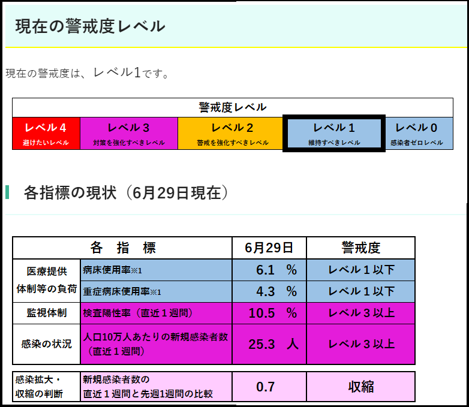The image size is (469, 407).
Task: Select the 各指標の現状 section heading
Action: 126,192
